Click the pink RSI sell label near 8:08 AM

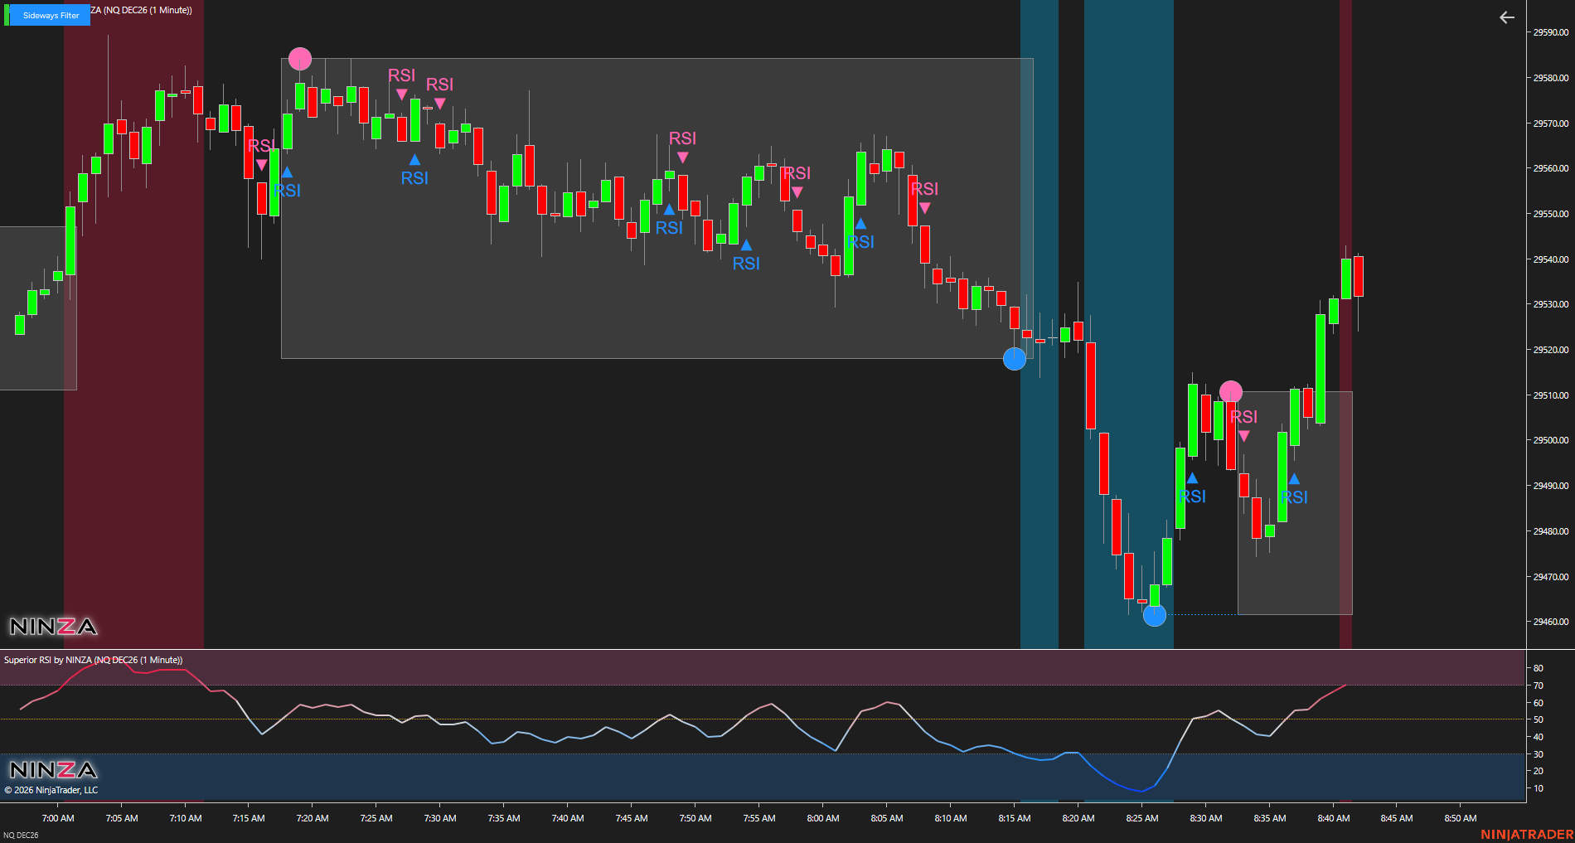click(924, 189)
